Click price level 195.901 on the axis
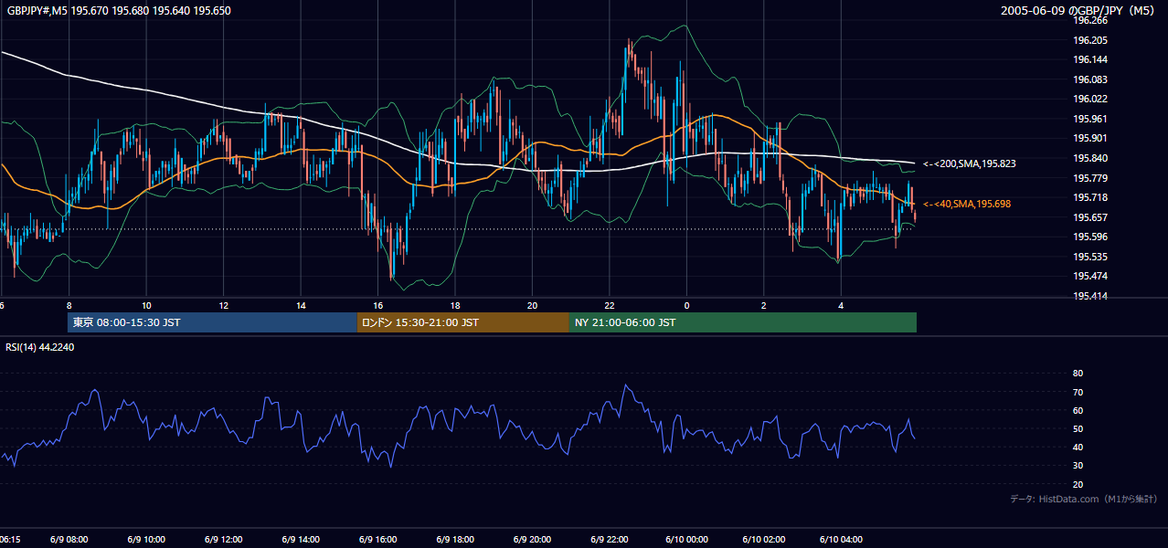 pos(1090,139)
